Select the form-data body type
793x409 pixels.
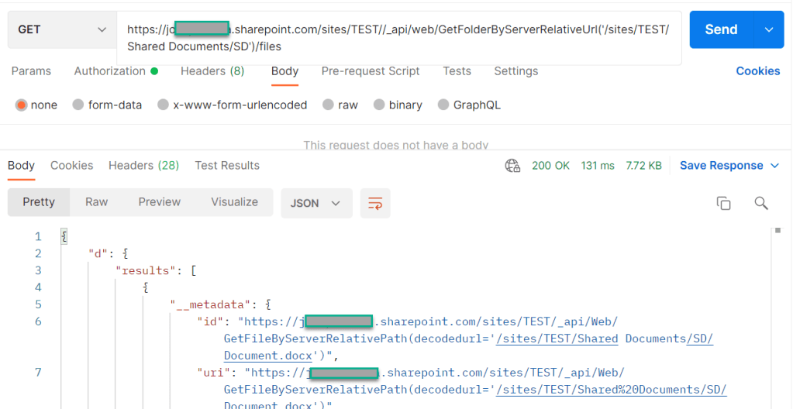click(x=78, y=105)
